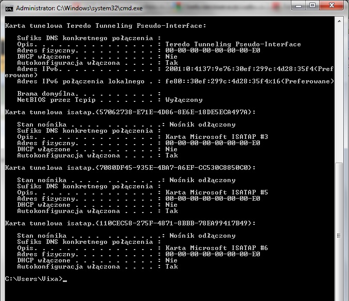Click the Brama domyślna line

pyautogui.click(x=89, y=94)
